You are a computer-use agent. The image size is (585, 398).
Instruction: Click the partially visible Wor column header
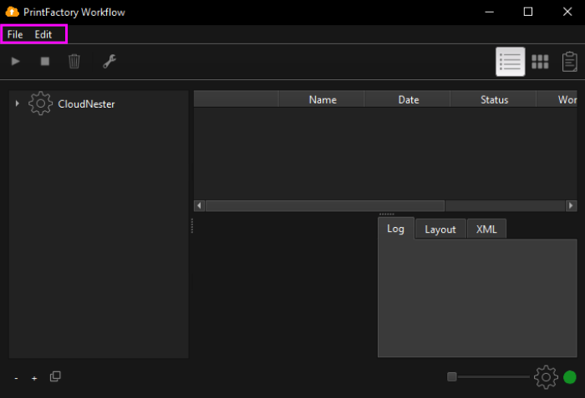click(557, 99)
